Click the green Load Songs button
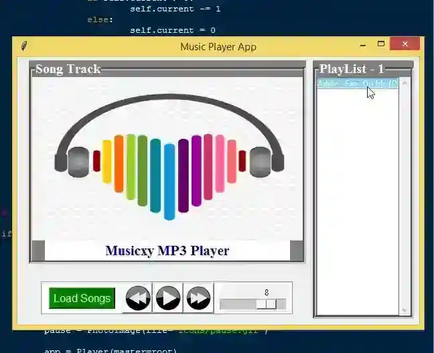The width and height of the screenshot is (434, 353). [82, 298]
